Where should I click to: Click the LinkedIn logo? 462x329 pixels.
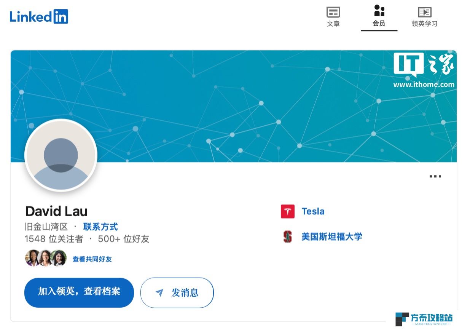pyautogui.click(x=39, y=16)
